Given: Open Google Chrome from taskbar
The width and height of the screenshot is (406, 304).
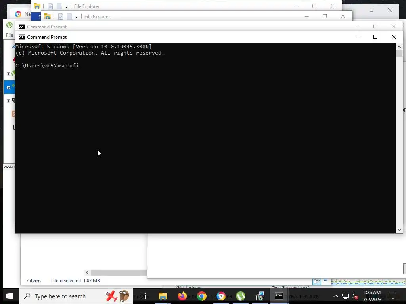Looking at the screenshot, I should [202, 296].
